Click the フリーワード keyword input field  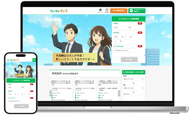pyautogui.click(x=133, y=97)
